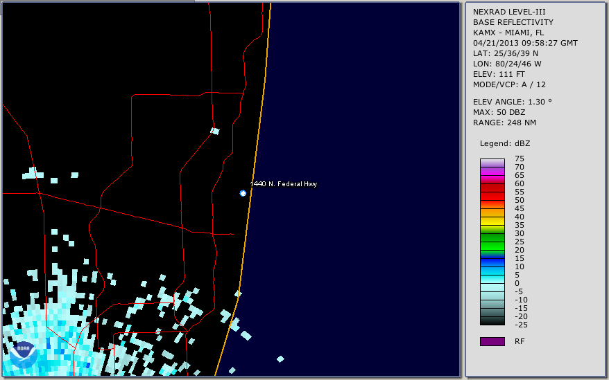Click the 'NEXRAD LEVEL-III' title text
Screen dimensions: 609x380
tap(509, 12)
